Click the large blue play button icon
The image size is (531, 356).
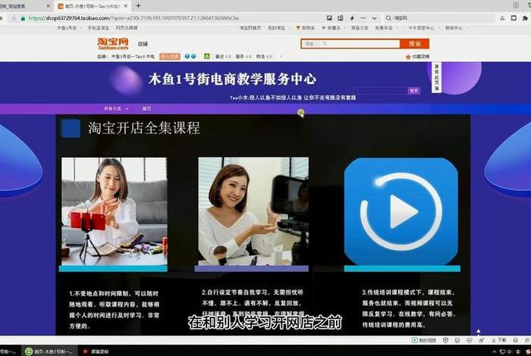coord(401,211)
